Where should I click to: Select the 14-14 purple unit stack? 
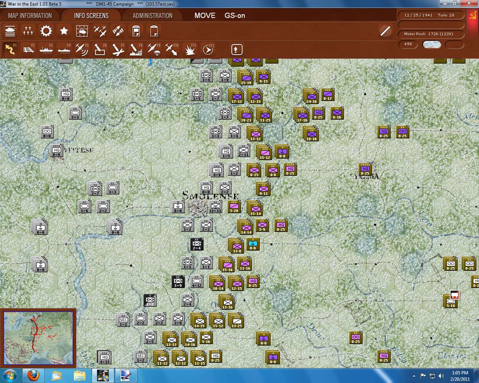pyautogui.click(x=245, y=227)
